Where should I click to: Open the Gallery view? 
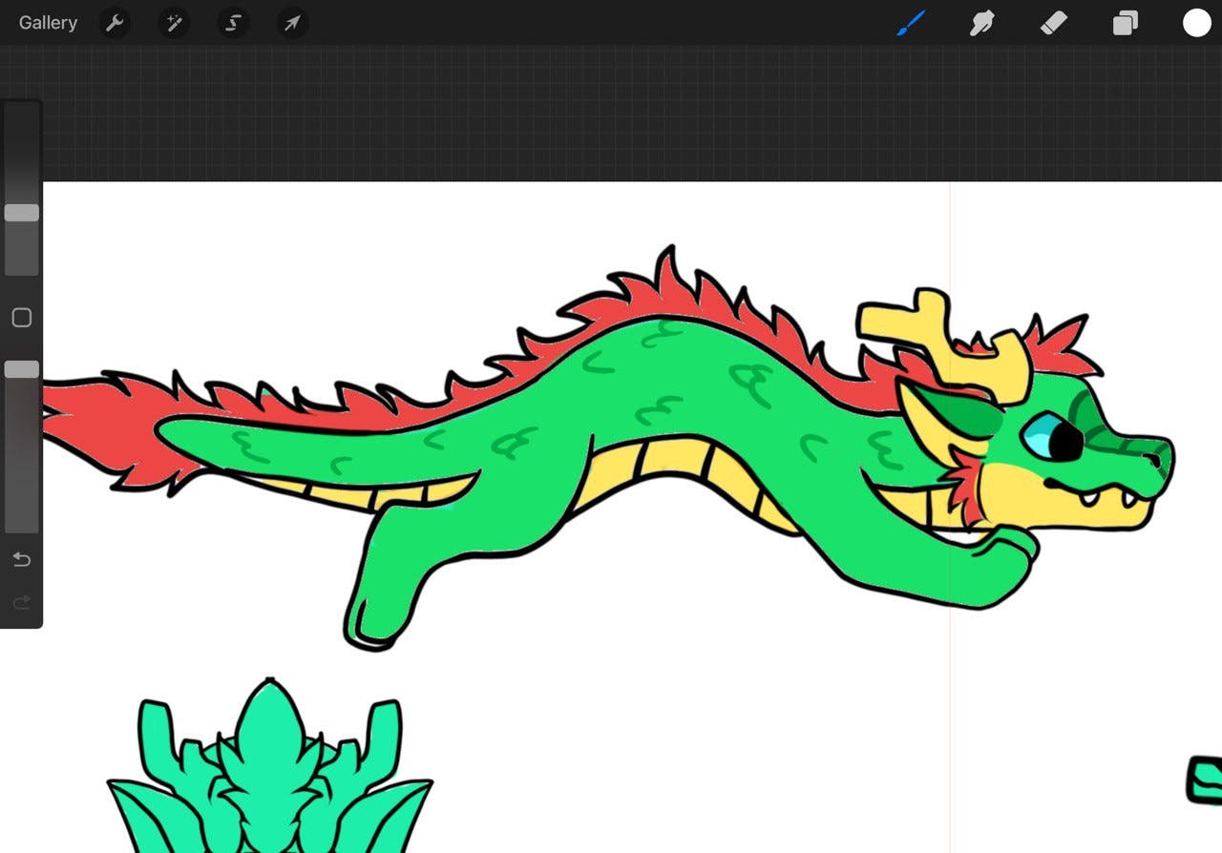click(x=48, y=23)
